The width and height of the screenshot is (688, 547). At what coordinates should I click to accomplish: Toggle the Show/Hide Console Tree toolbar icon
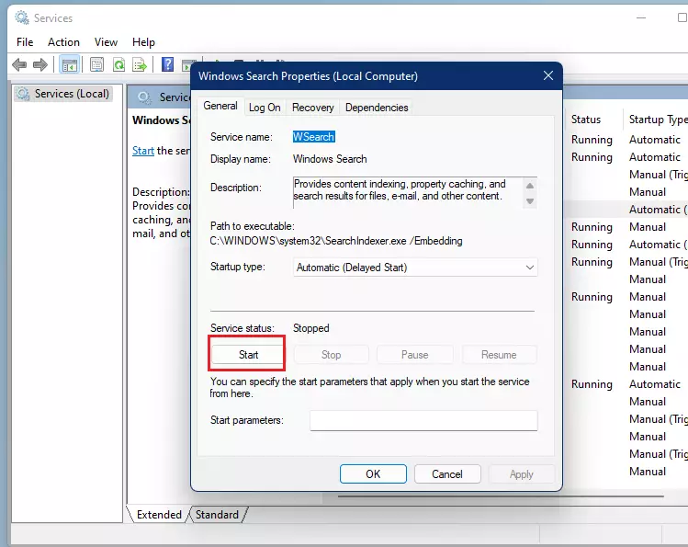tap(69, 65)
